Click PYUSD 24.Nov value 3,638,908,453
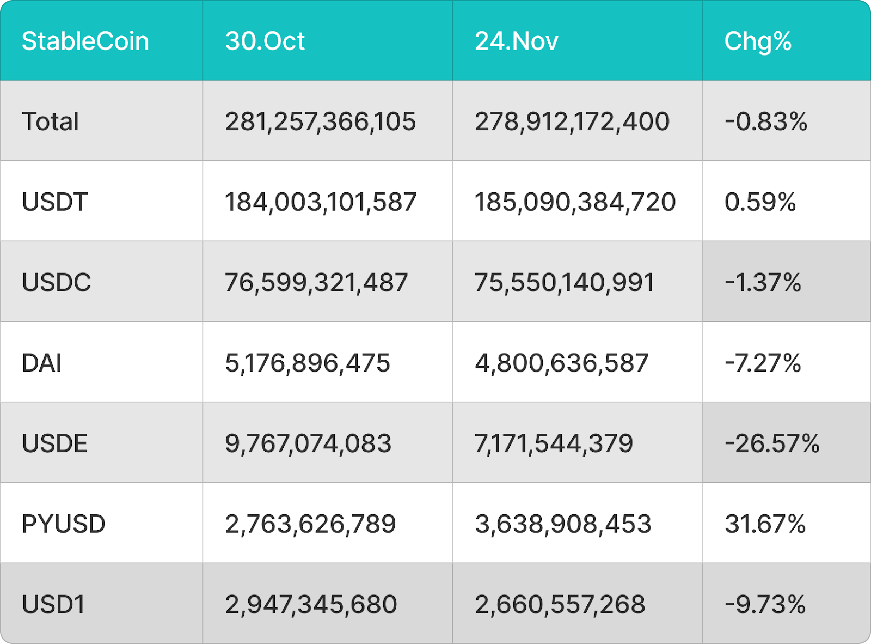This screenshot has width=871, height=644. [x=563, y=524]
